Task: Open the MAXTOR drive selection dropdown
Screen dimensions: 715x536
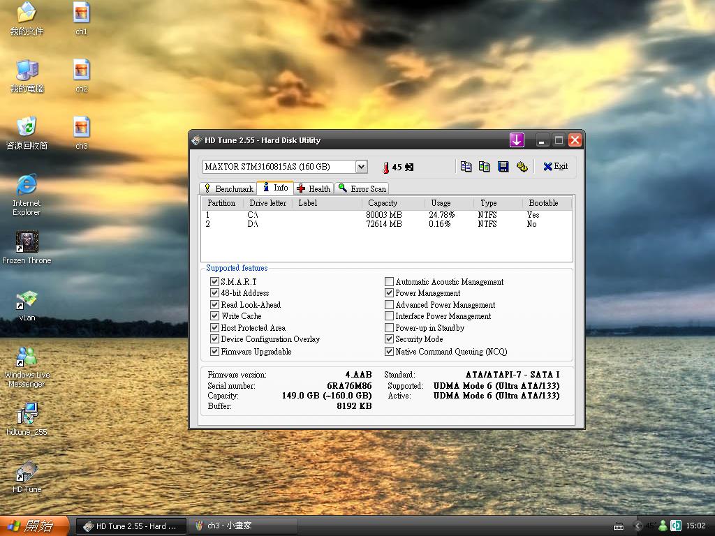Action: (x=361, y=167)
